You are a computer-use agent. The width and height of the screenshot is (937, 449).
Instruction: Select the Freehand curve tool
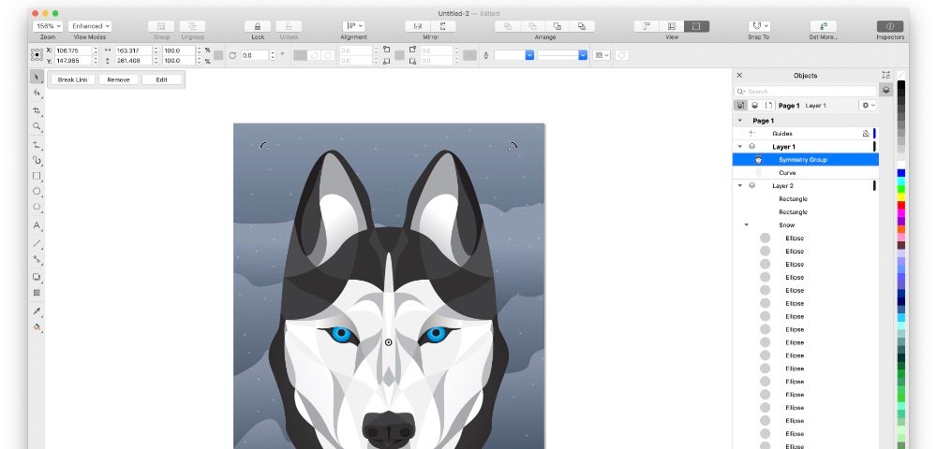[x=37, y=144]
